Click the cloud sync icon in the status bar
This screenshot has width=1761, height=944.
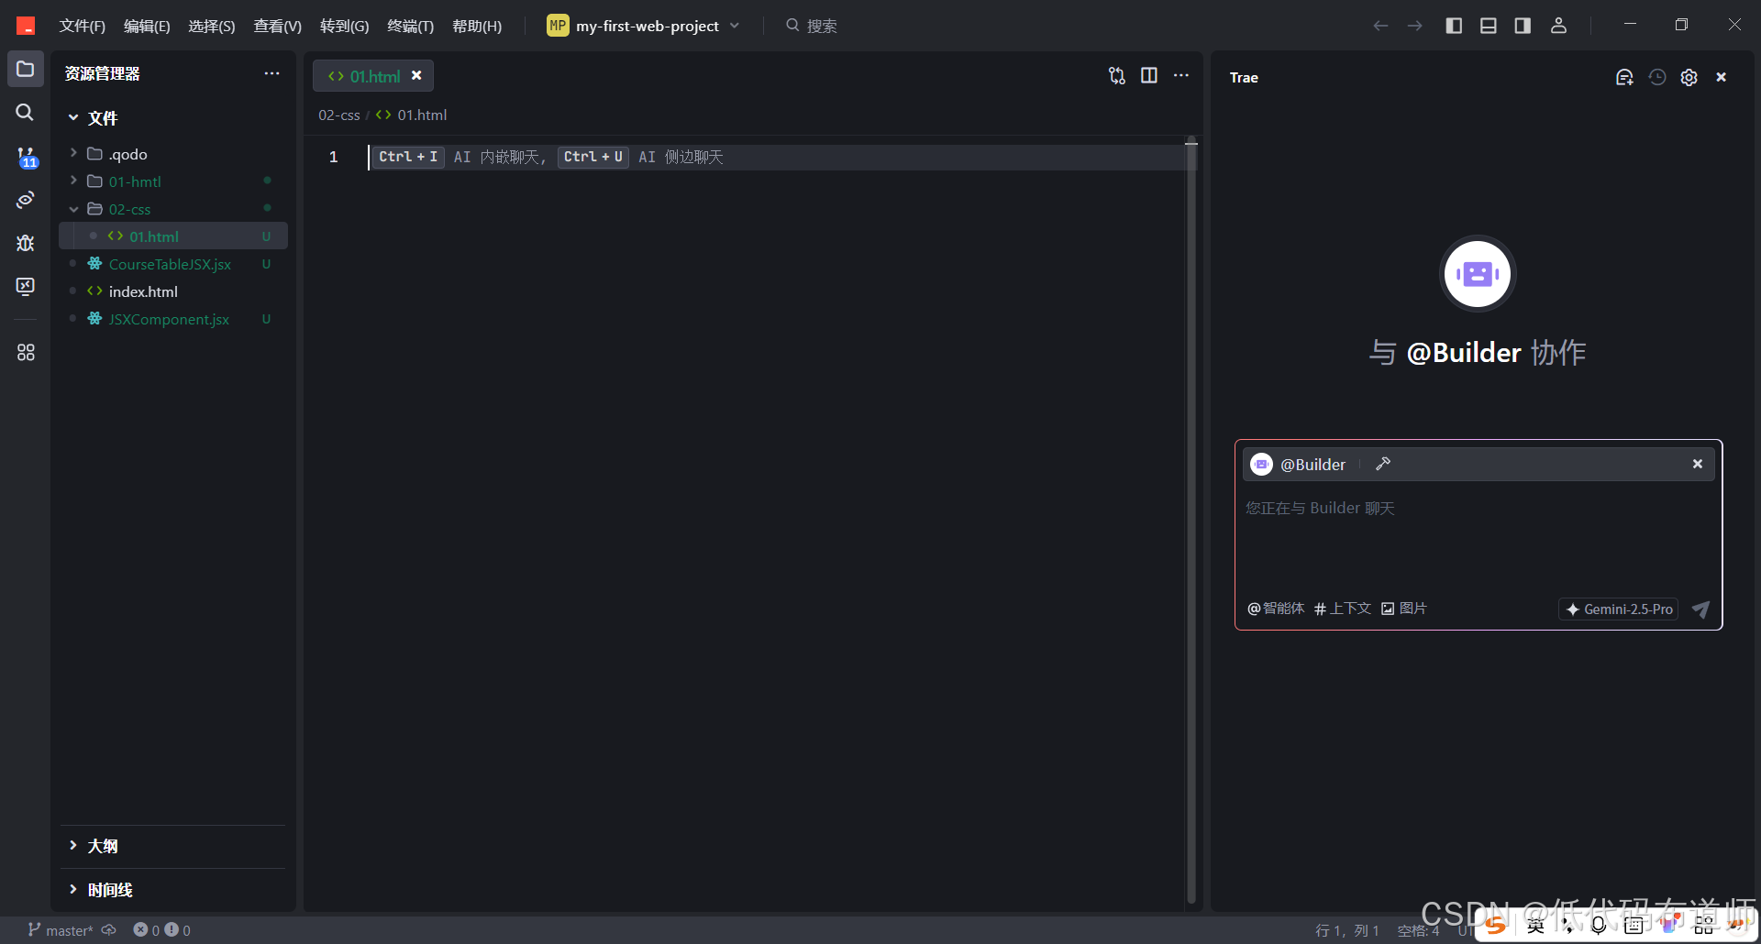click(x=109, y=930)
